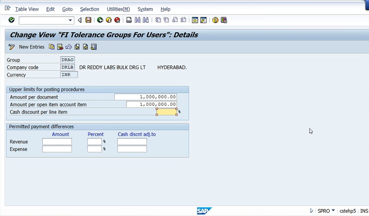Open the Help menu
This screenshot has width=369, height=216.
tap(166, 9)
